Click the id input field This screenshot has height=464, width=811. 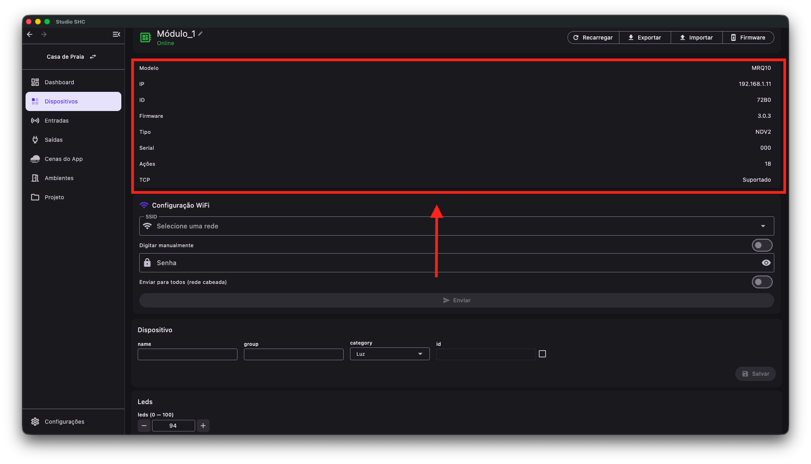[486, 355]
